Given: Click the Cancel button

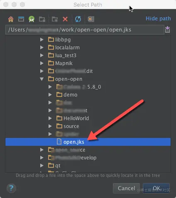Looking at the screenshot, I should tap(126, 188).
